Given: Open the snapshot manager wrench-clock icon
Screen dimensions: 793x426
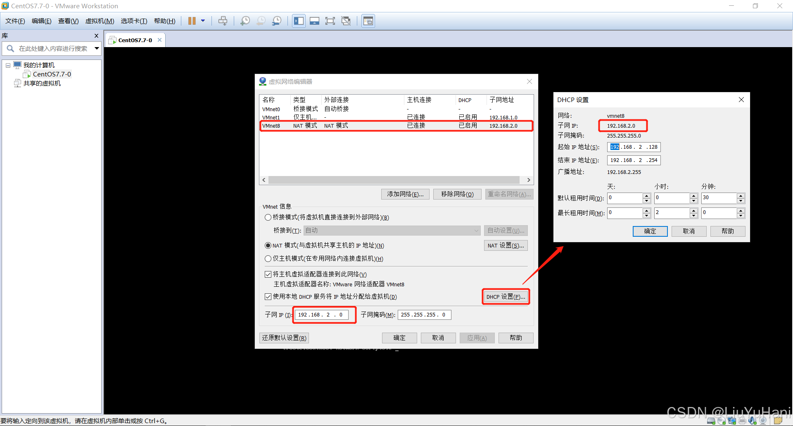Looking at the screenshot, I should coord(277,21).
